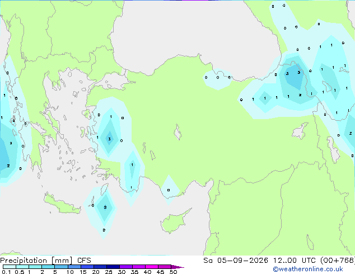Screen dimensions: 355x274
Task: Pick the 15 to 20 mm legend swatch
Action: pyautogui.click(x=87, y=267)
